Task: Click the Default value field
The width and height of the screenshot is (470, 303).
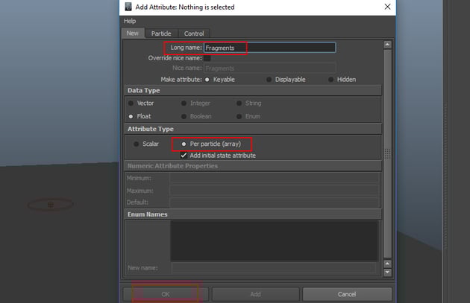Action: (x=274, y=202)
